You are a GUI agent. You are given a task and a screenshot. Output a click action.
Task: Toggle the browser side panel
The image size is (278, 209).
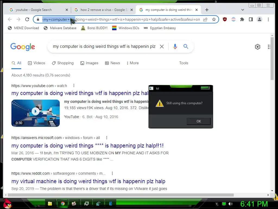[251, 19]
